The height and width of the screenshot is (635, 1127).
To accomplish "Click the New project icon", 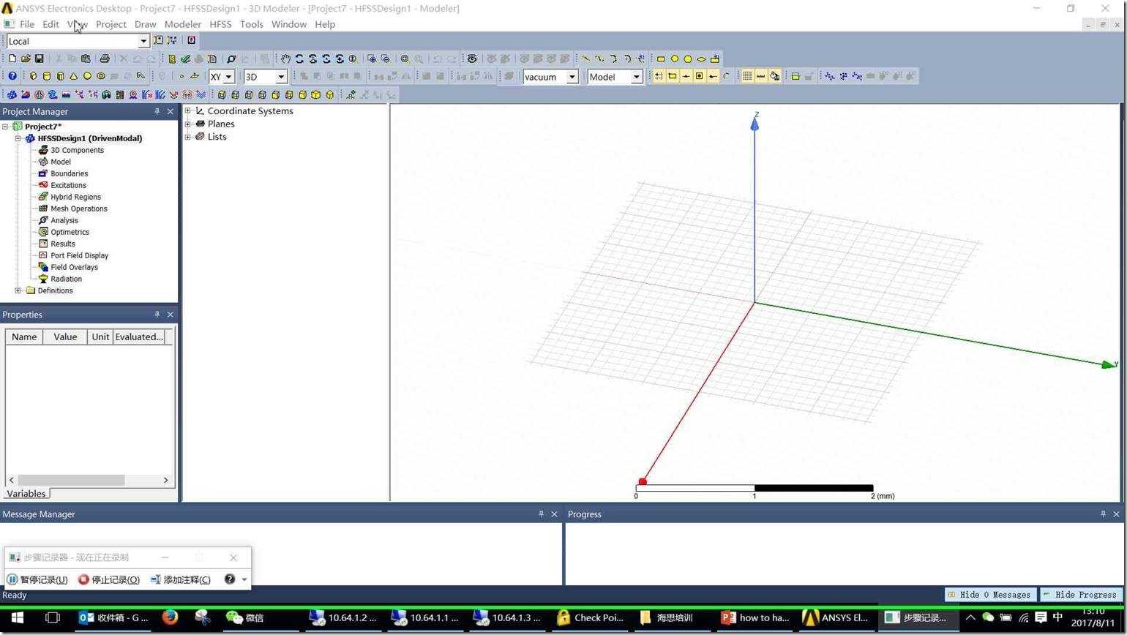I will tap(12, 59).
